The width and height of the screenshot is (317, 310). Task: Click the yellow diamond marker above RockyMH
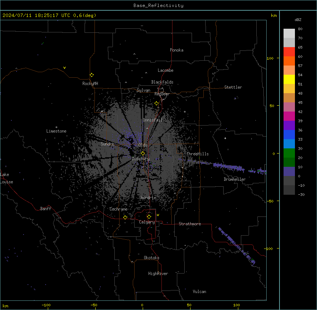tap(92, 75)
